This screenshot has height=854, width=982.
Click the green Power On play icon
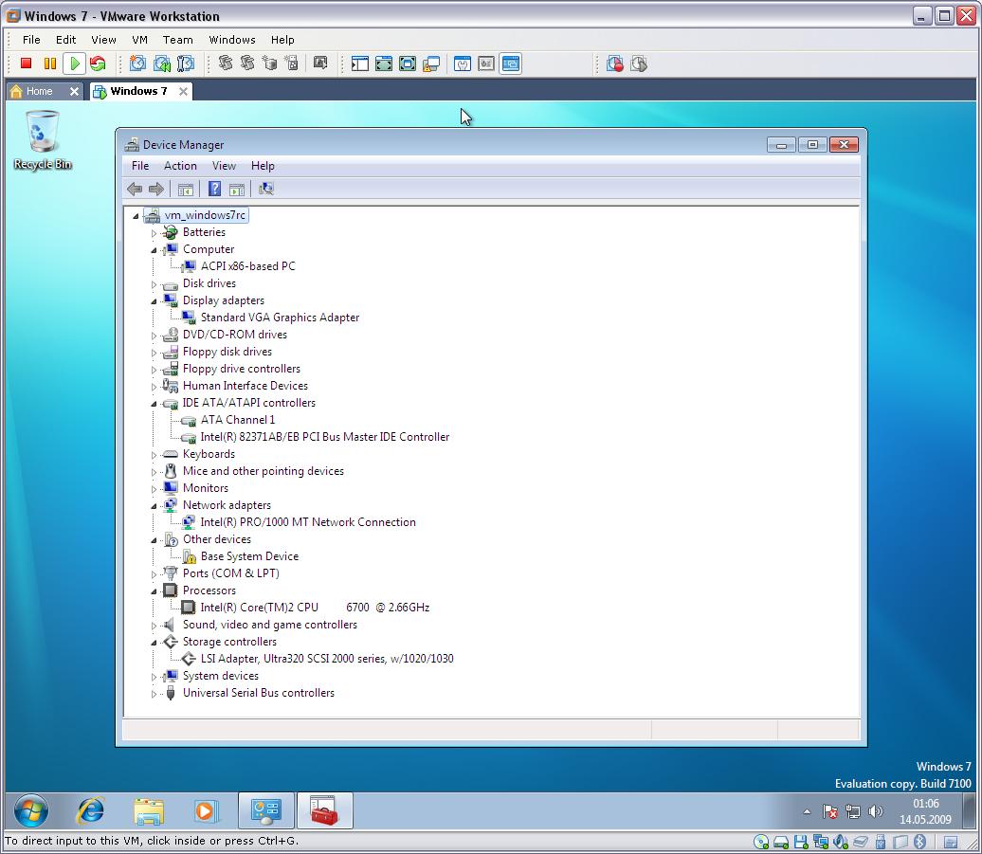coord(74,64)
